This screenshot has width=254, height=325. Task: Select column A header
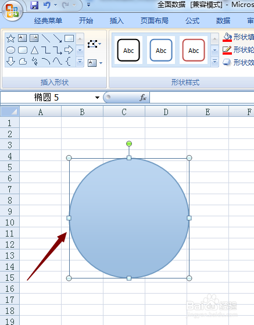pos(41,112)
